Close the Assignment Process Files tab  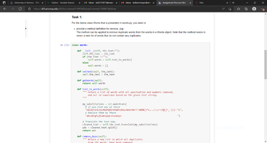pos(190,3)
